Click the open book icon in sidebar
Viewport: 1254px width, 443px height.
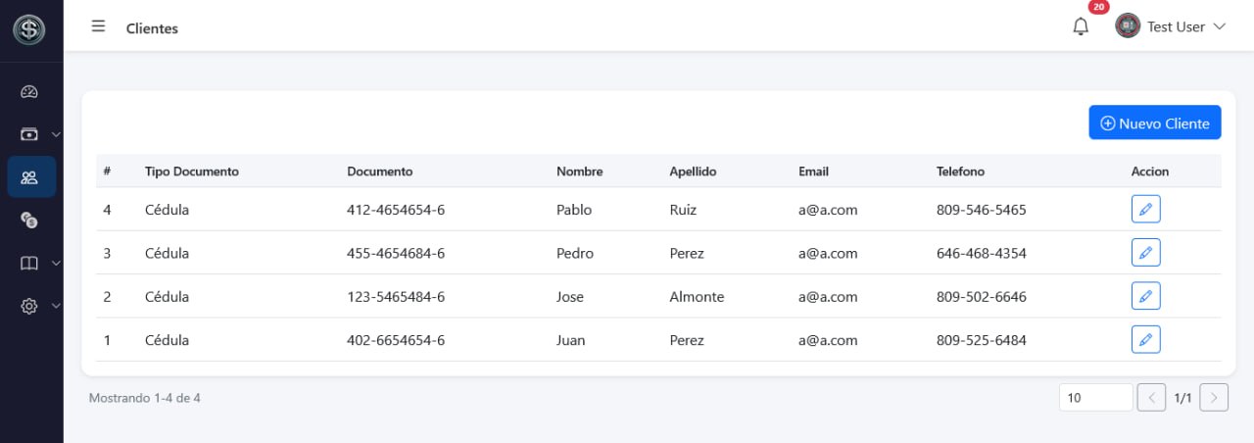click(29, 264)
